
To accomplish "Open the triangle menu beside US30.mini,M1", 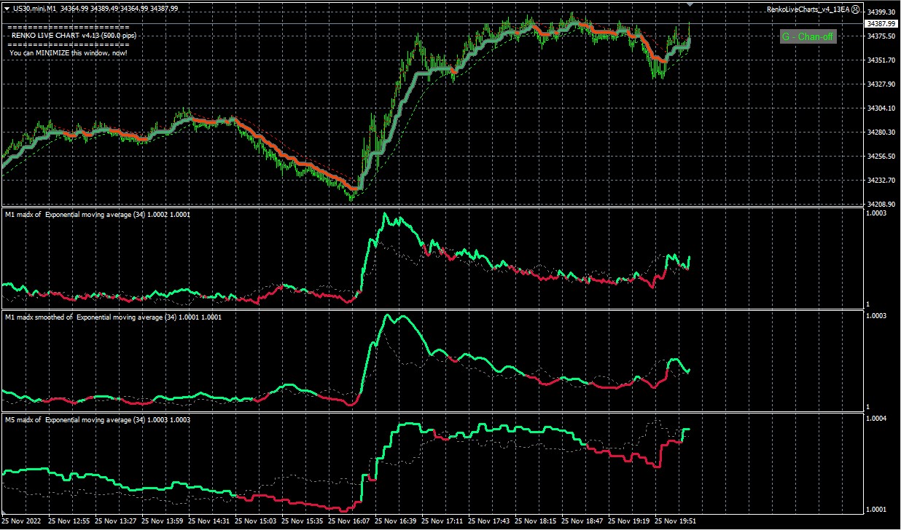I will [7, 9].
